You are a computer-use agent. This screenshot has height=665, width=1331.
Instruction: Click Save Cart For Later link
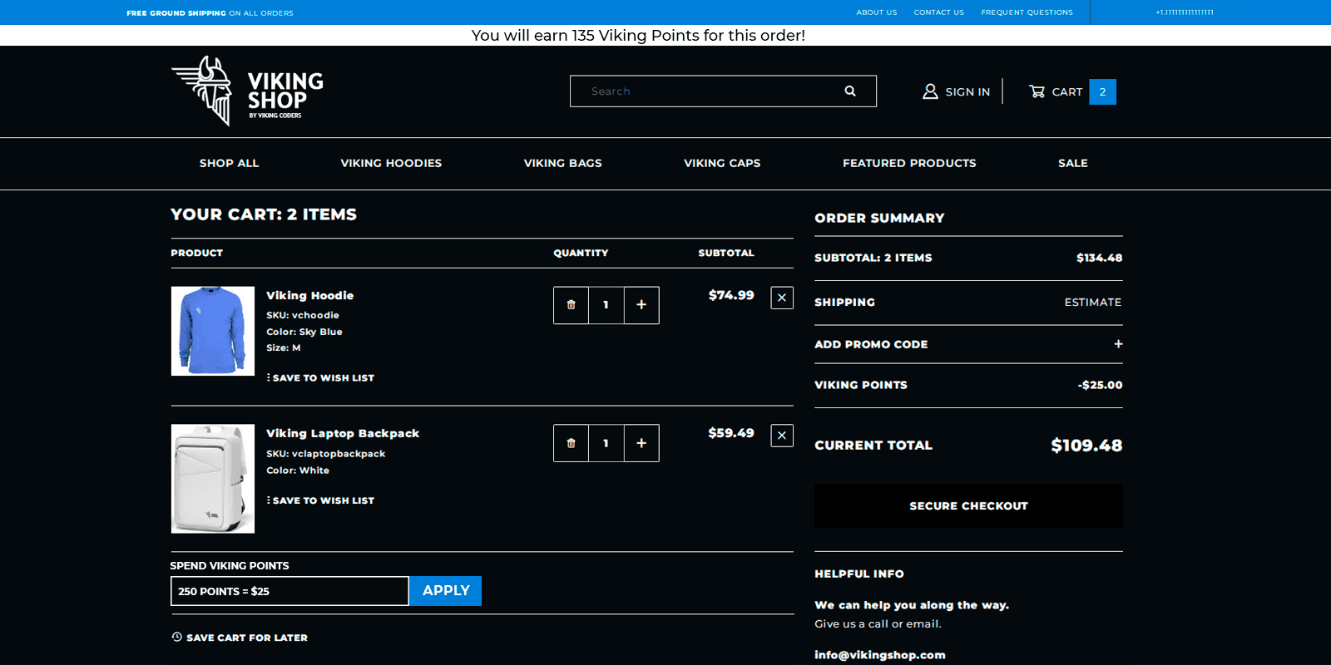click(x=240, y=638)
